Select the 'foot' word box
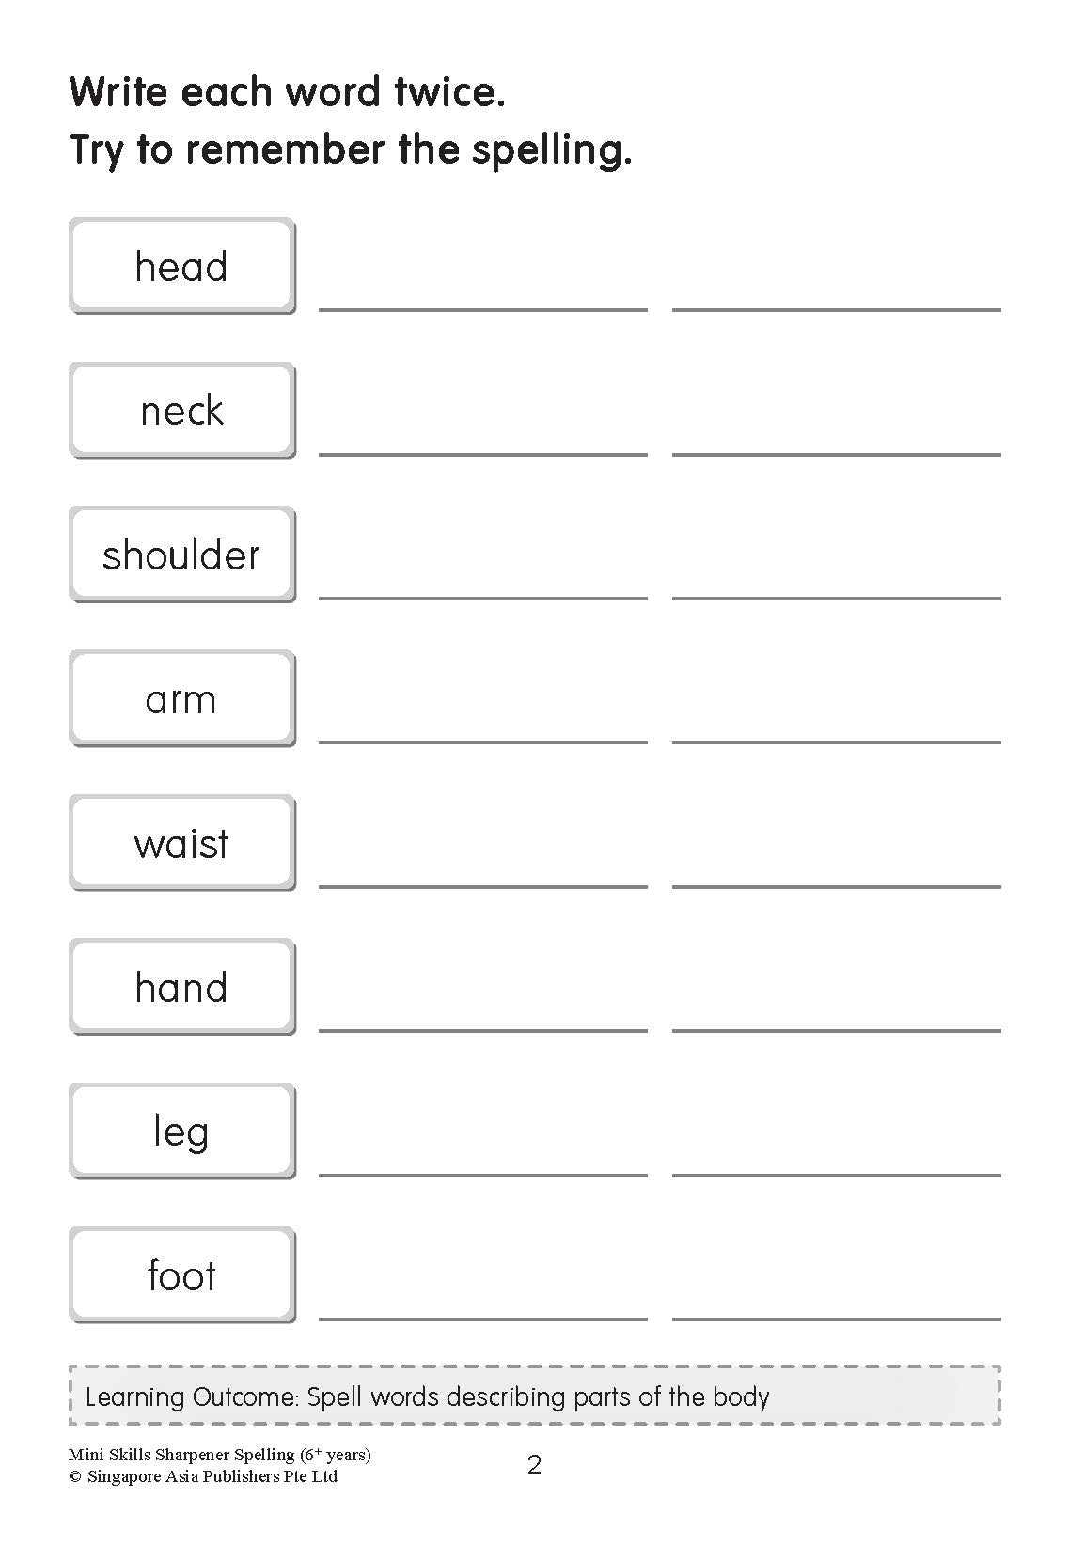Screen dimensions: 1084x1544 [181, 1275]
